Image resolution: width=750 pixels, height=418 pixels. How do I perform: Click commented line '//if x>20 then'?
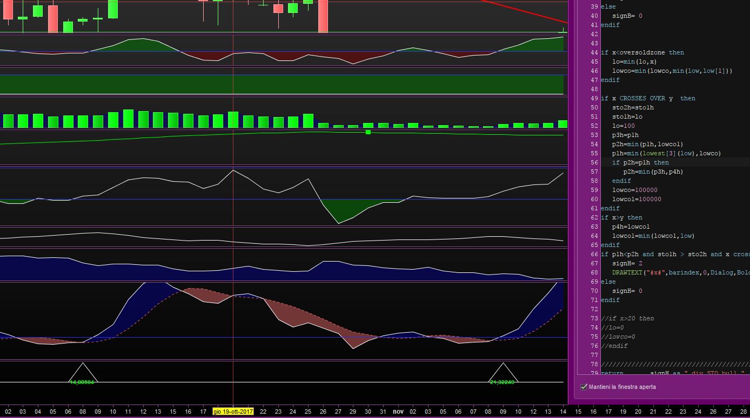(x=627, y=318)
